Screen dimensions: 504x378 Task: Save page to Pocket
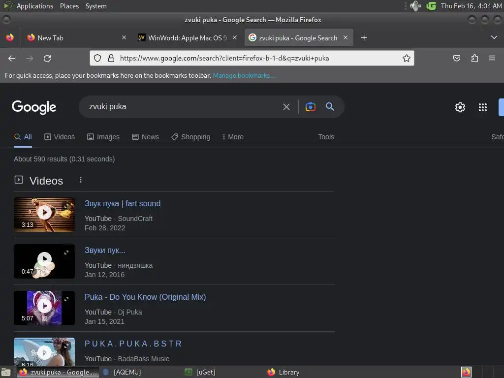456,58
